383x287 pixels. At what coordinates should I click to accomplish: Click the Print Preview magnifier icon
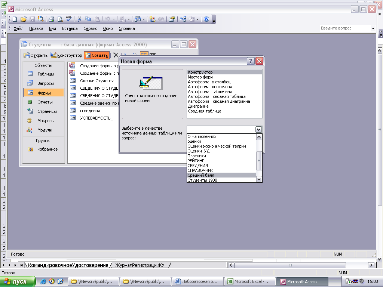click(x=60, y=19)
